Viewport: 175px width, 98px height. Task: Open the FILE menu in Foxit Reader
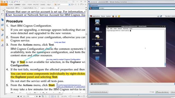point(4,5)
